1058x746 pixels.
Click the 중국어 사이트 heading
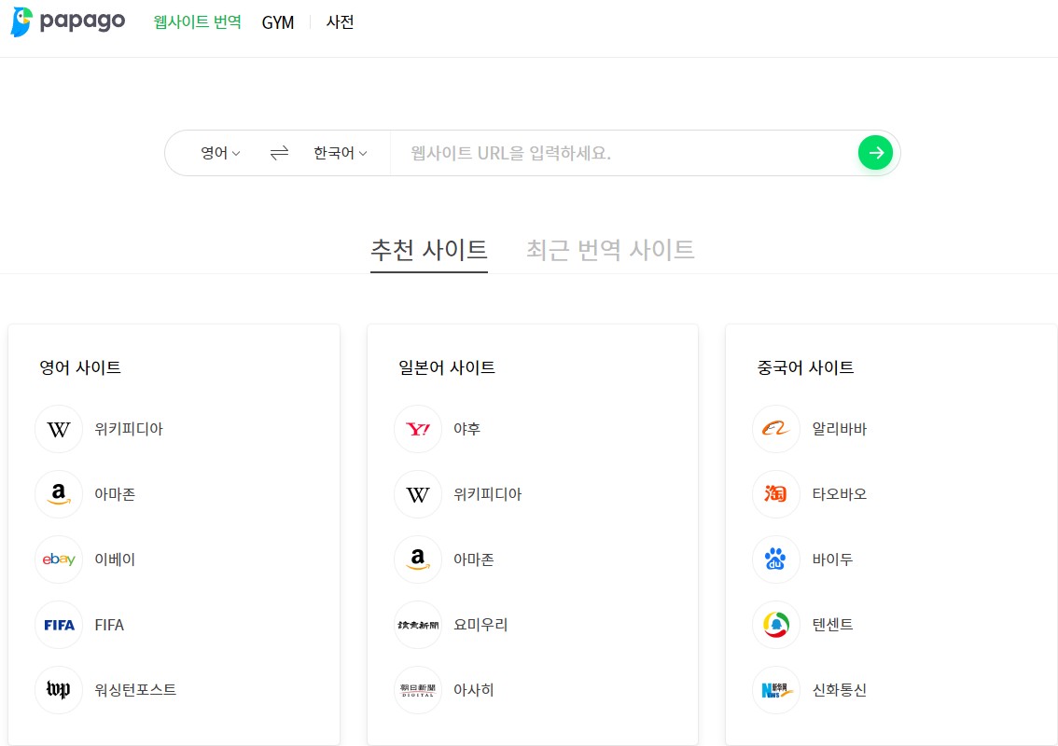(806, 367)
